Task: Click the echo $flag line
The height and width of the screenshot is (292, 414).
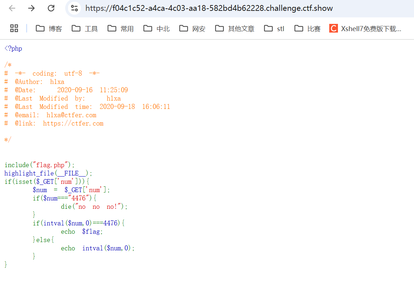Action: pyautogui.click(x=81, y=232)
